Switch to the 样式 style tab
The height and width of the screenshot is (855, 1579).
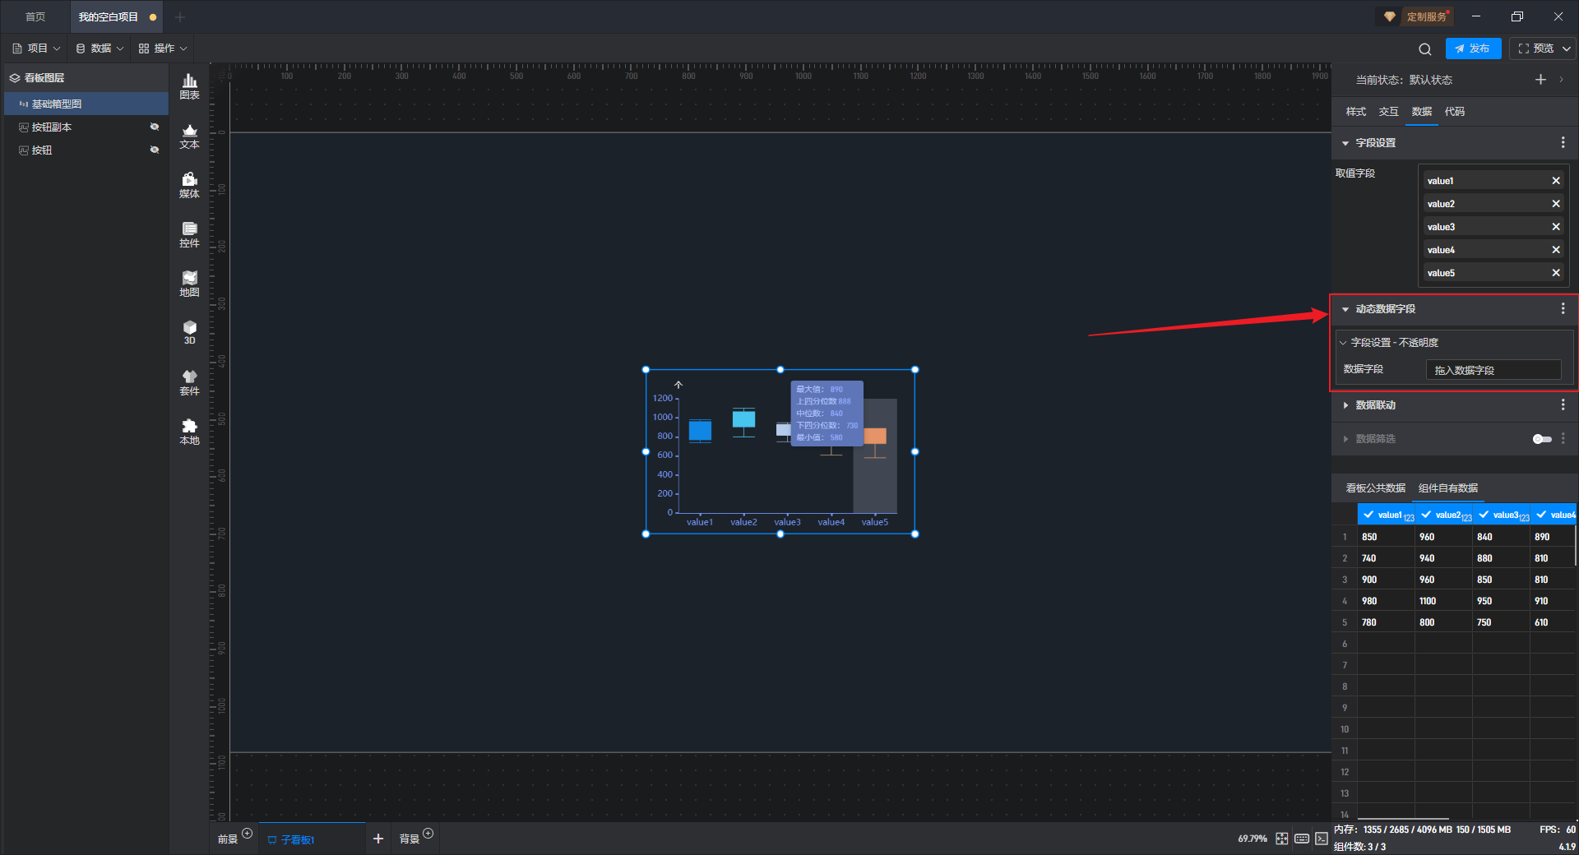pyautogui.click(x=1355, y=112)
